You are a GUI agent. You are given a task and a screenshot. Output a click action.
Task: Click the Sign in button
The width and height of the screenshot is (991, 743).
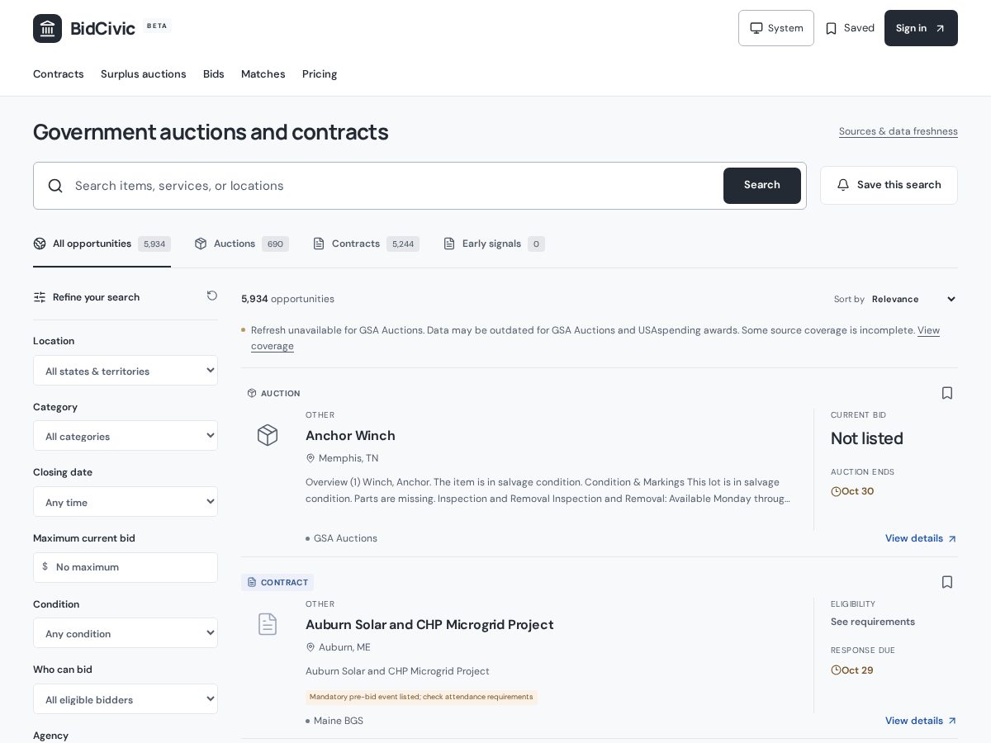921,28
